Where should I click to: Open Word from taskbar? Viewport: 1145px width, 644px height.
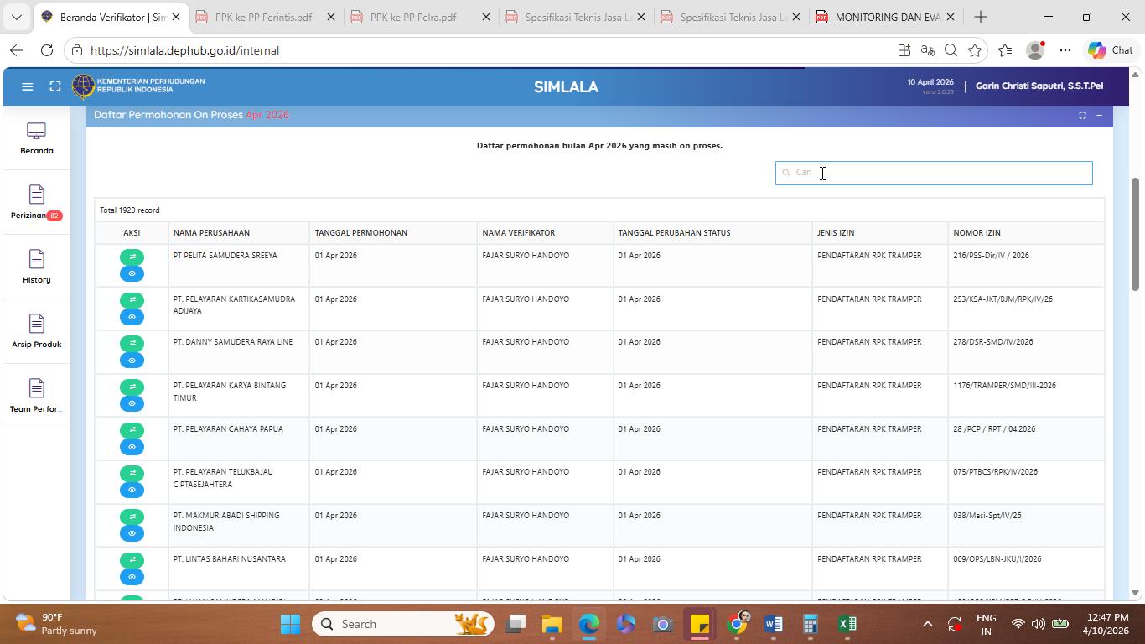click(x=774, y=624)
